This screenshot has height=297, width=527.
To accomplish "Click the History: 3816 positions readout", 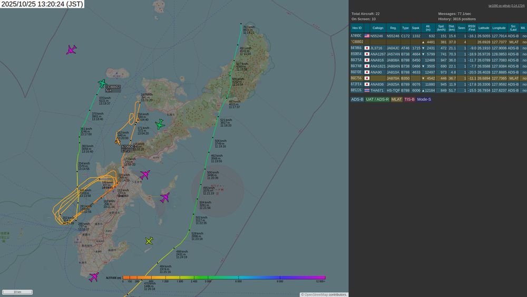I will pyautogui.click(x=457, y=19).
